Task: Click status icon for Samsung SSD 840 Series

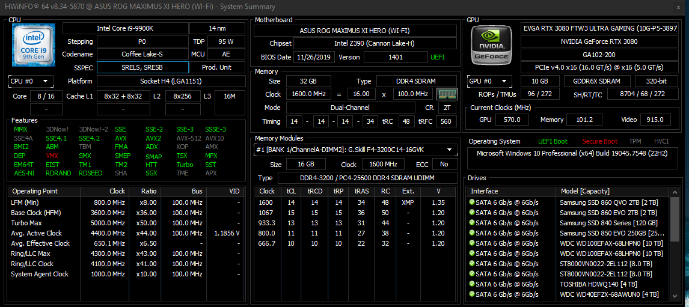Action: click(x=472, y=223)
